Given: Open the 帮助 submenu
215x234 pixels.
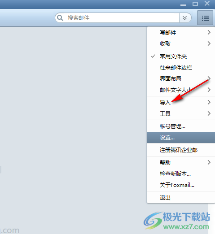Looking at the screenshot, I should [181, 162].
